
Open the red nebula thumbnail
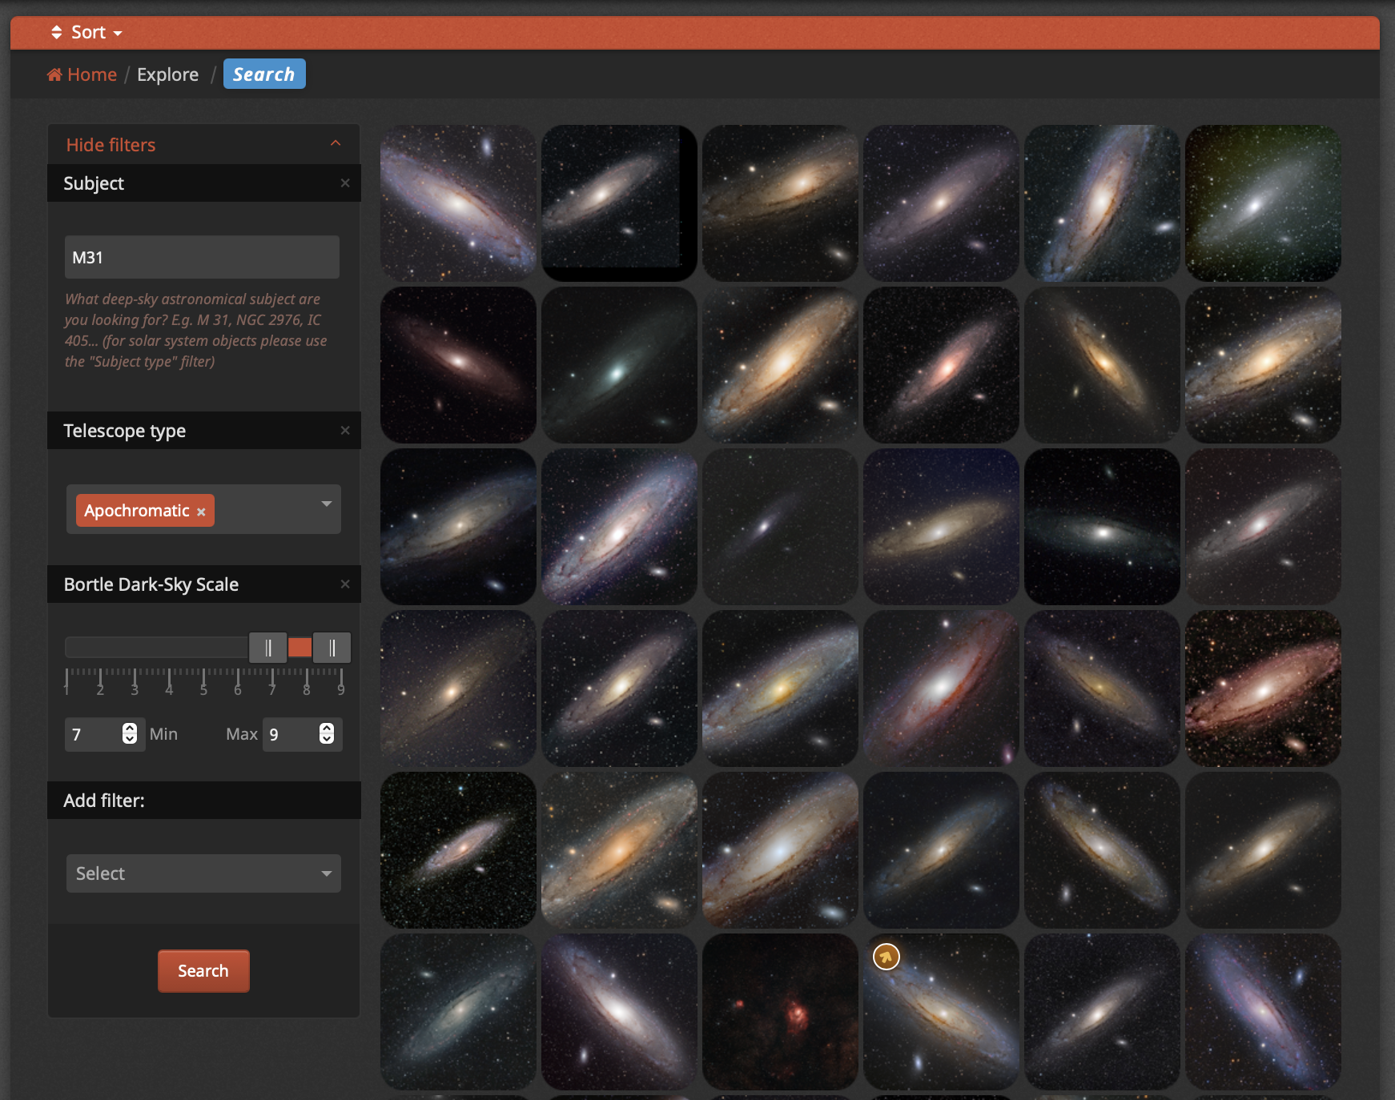[x=780, y=1012]
